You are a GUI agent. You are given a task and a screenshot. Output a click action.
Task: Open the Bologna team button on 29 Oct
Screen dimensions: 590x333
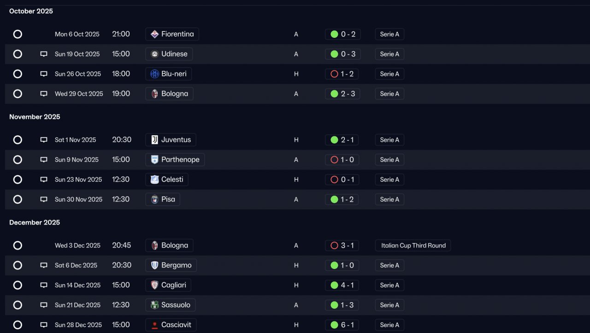click(x=169, y=94)
